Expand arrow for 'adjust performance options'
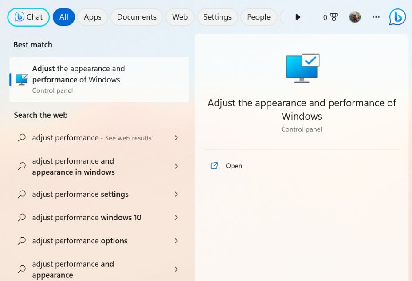 (177, 241)
